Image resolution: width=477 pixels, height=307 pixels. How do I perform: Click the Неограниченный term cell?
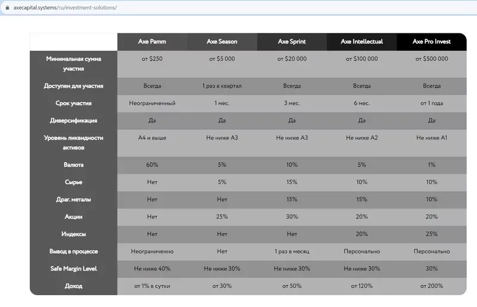[152, 104]
